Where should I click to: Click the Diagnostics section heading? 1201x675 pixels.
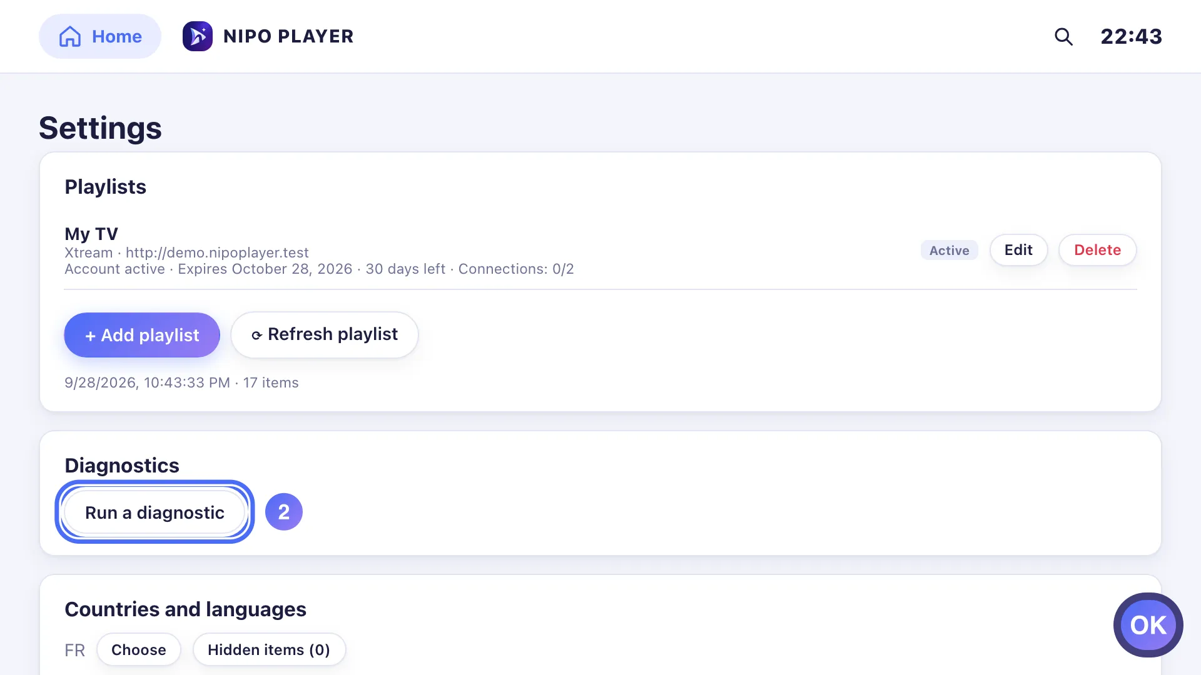(x=122, y=466)
